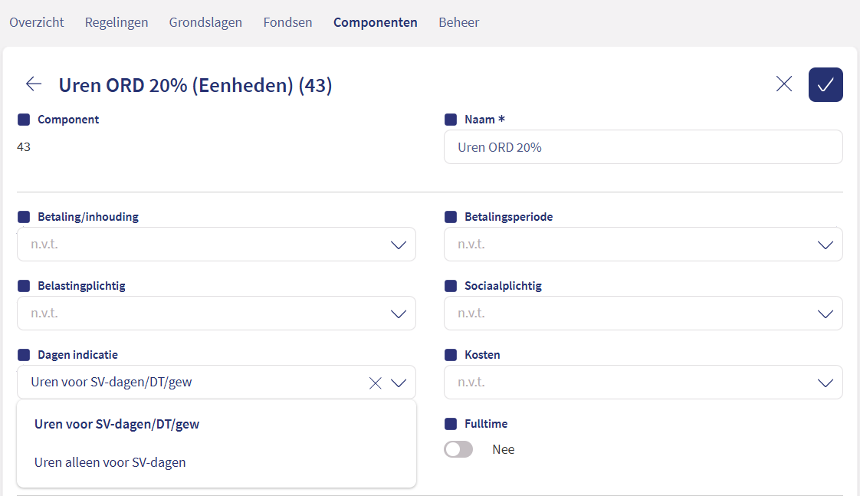Toggle the Fulltime switch

click(x=458, y=449)
